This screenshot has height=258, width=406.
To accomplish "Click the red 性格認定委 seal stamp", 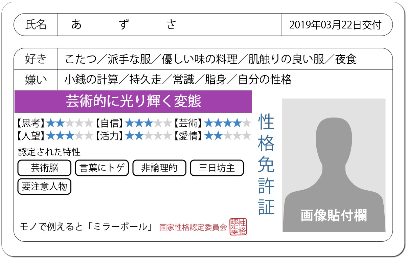I will [x=238, y=227].
